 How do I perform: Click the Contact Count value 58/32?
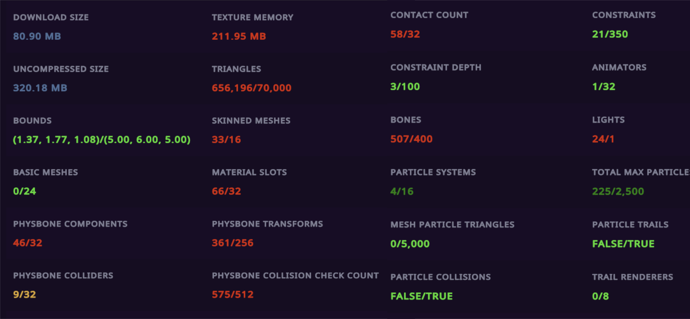coord(405,34)
